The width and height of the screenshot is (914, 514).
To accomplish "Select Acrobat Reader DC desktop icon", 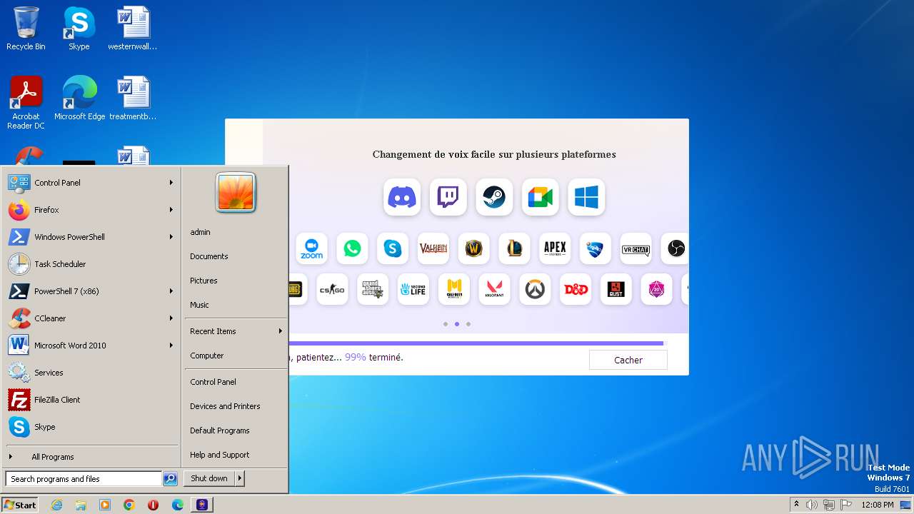I will (x=26, y=103).
